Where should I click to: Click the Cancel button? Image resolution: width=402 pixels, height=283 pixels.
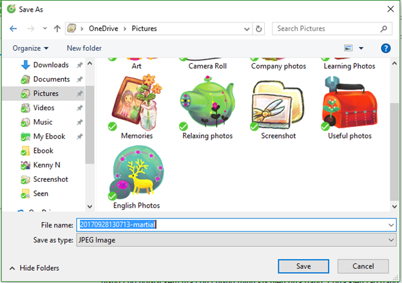tap(363, 266)
